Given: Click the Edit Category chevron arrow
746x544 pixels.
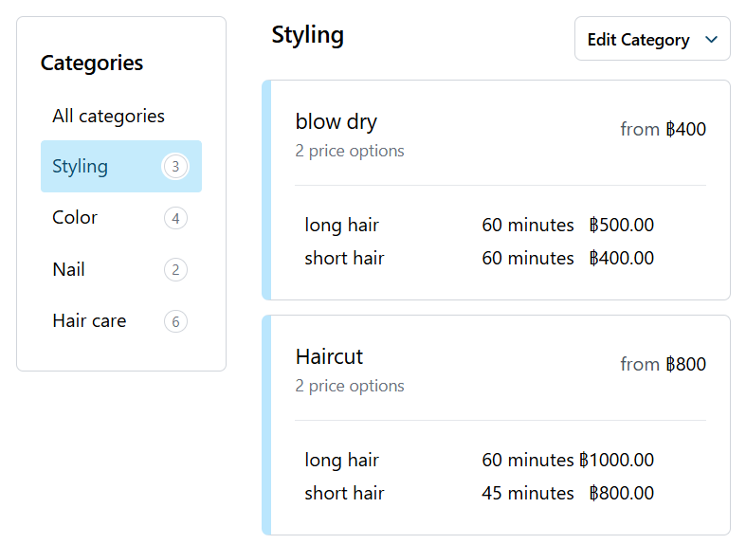Looking at the screenshot, I should [711, 40].
